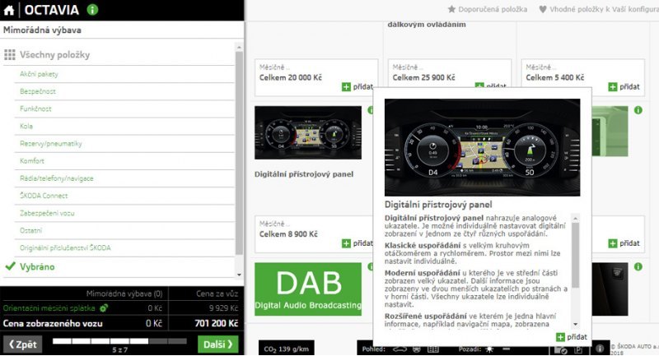Click the popup description scroll down arrow
This screenshot has height=356, width=659.
(575, 325)
